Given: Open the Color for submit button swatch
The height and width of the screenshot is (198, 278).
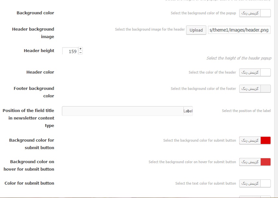Looking at the screenshot, I should pos(266,183).
